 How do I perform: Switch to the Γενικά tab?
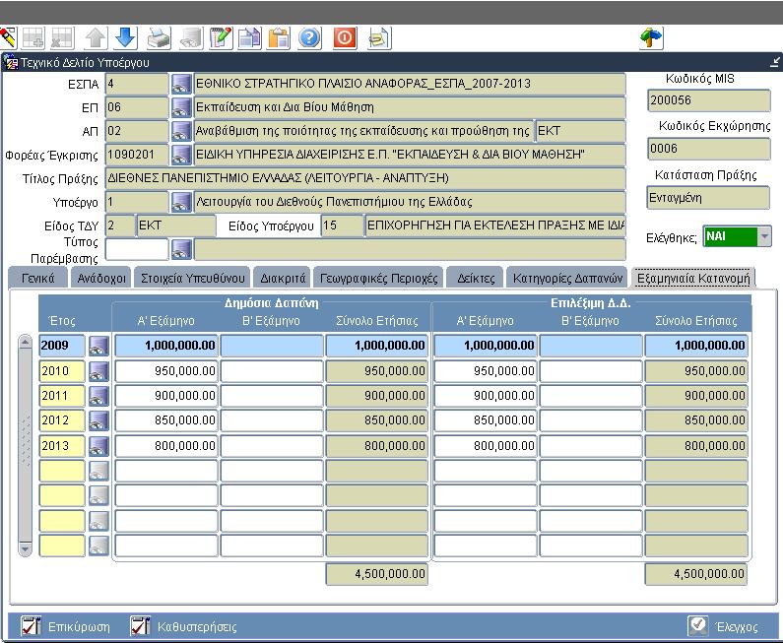pos(38,278)
